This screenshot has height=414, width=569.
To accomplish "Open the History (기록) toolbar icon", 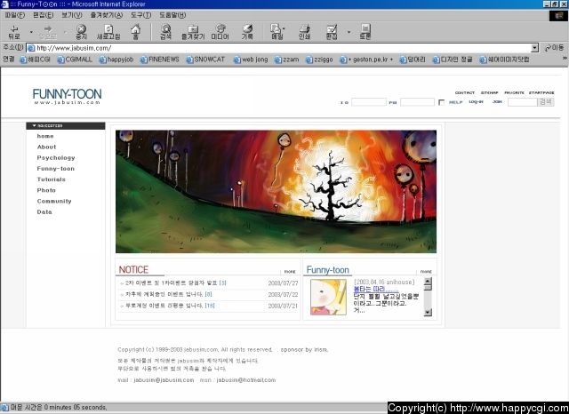I will click(x=247, y=32).
